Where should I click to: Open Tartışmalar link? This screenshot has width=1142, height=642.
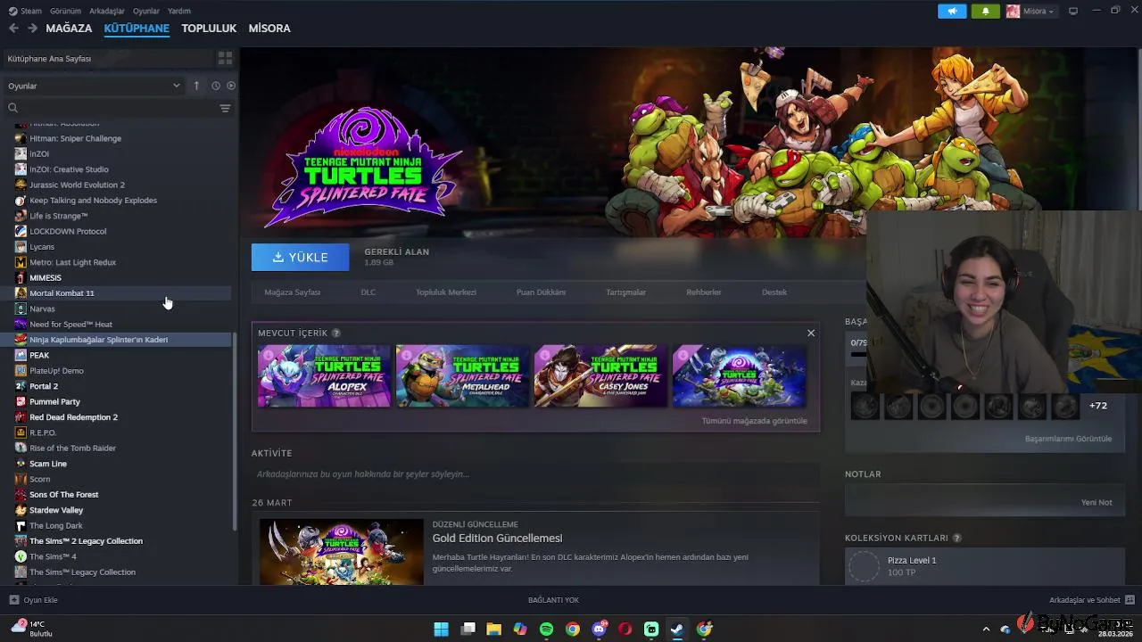[x=626, y=292]
